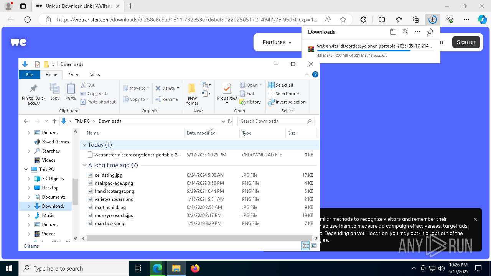The height and width of the screenshot is (276, 491).
Task: Click Select none in ribbon
Action: coord(283,94)
